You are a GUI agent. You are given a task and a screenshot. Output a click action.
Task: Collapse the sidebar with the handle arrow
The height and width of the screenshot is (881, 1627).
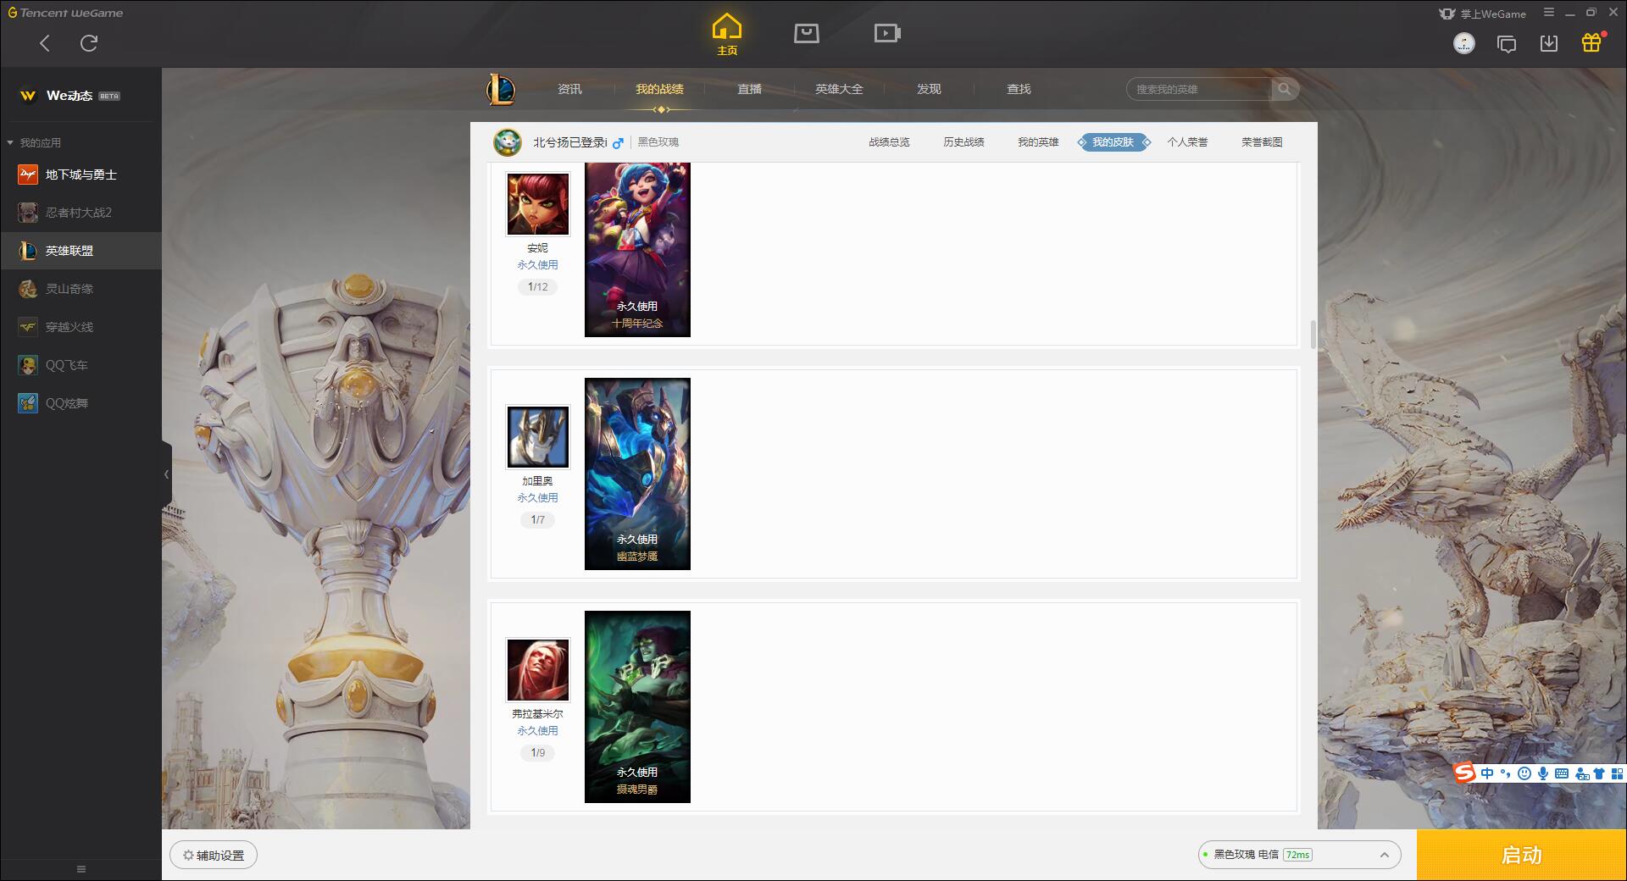[166, 474]
